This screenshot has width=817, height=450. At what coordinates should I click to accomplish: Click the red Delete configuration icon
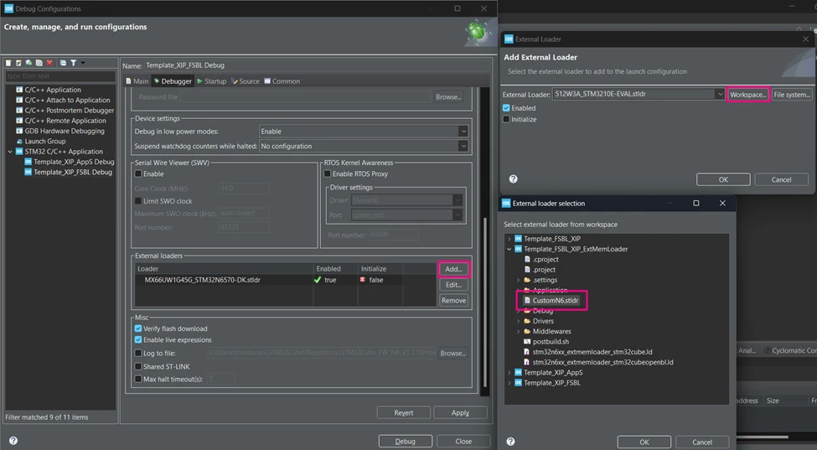coord(49,63)
